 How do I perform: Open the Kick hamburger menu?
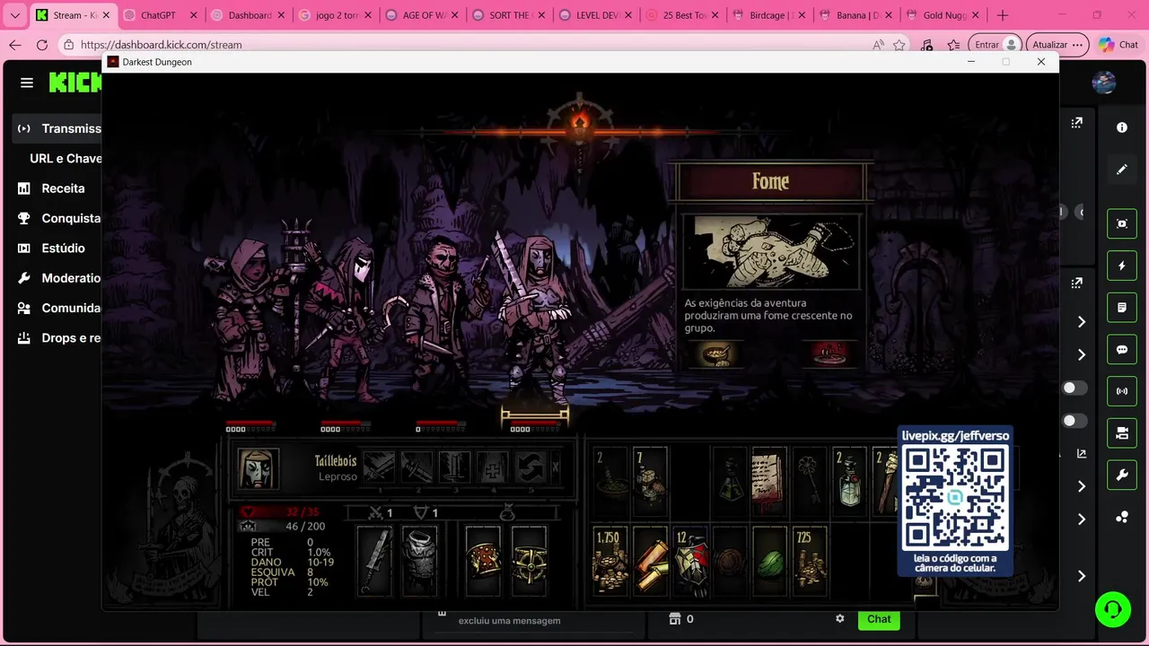(x=27, y=83)
